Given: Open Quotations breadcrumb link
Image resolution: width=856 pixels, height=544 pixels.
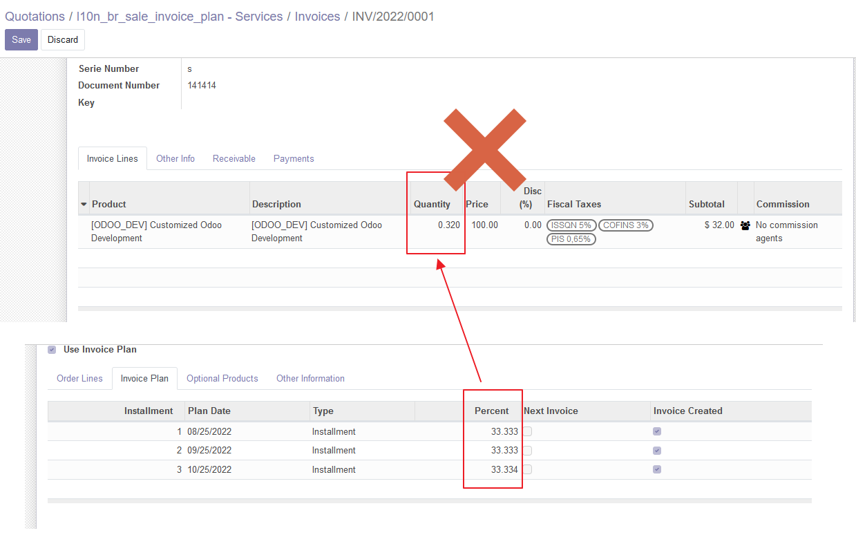Looking at the screenshot, I should (35, 17).
